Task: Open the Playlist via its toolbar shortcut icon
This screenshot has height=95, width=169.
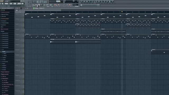Action: tap(82, 2)
